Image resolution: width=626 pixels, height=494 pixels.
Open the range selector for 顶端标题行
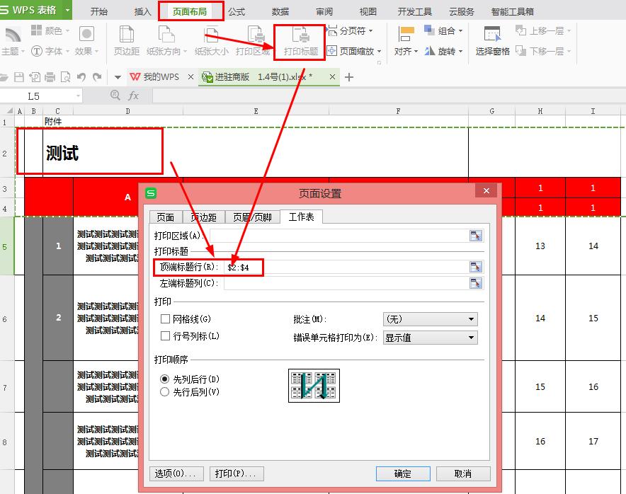pyautogui.click(x=475, y=267)
